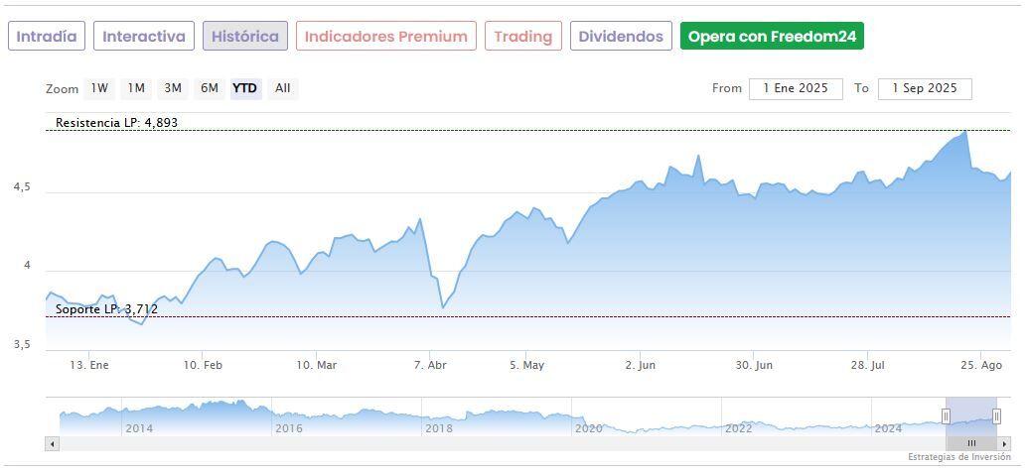The width and height of the screenshot is (1028, 472).
Task: Switch to the Interactiva tab
Action: tap(144, 37)
